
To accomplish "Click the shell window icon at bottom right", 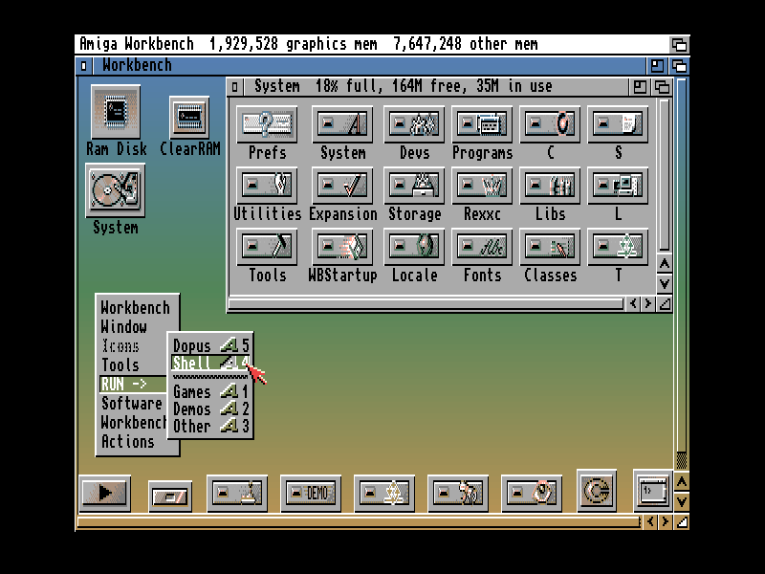I will point(653,491).
